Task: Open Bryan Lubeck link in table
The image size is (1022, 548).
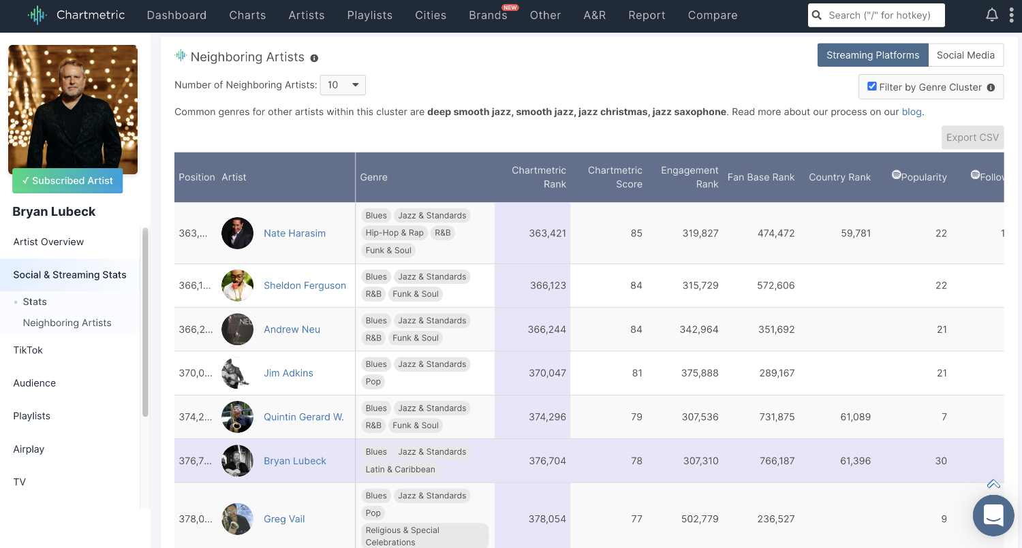Action: 294,461
